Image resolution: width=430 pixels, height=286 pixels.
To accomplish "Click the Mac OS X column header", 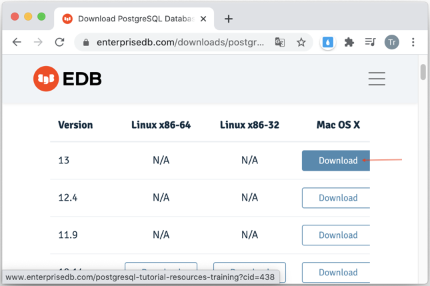I will pos(338,125).
